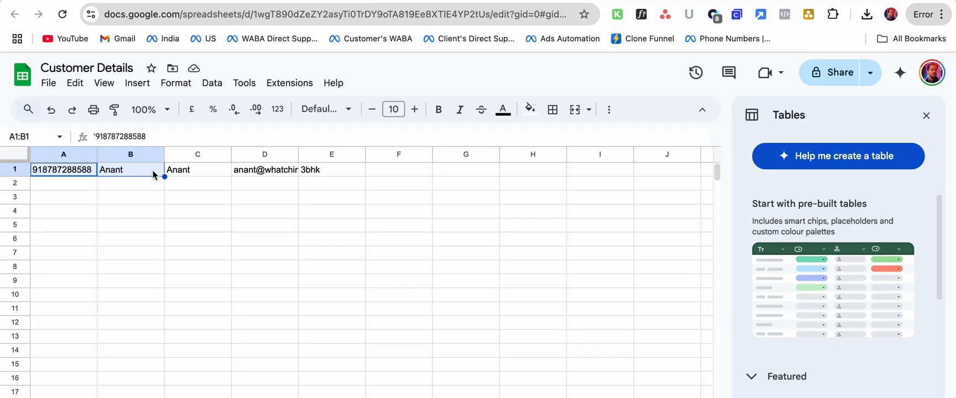Open the text colour picker

(503, 109)
